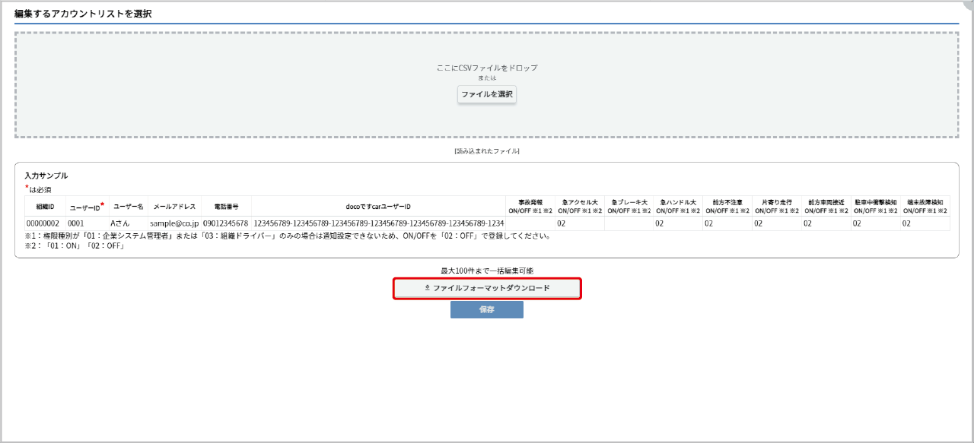
Task: Click the docoですcarユーザーID column header
Action: coord(378,207)
